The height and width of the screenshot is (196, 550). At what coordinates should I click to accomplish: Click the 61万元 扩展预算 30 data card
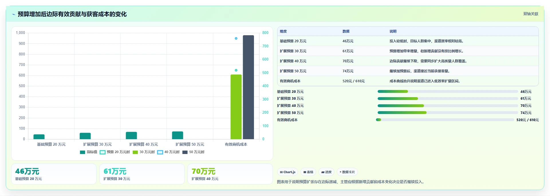142,174
